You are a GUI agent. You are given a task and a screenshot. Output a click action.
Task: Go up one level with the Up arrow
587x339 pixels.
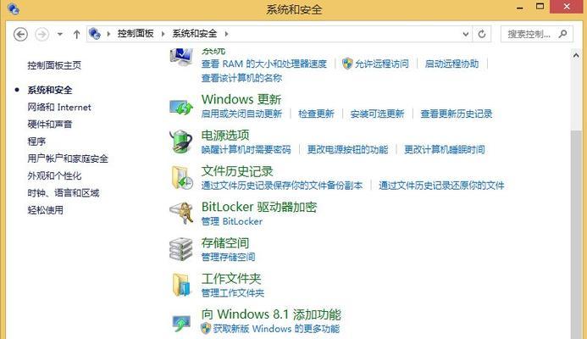[x=77, y=34]
